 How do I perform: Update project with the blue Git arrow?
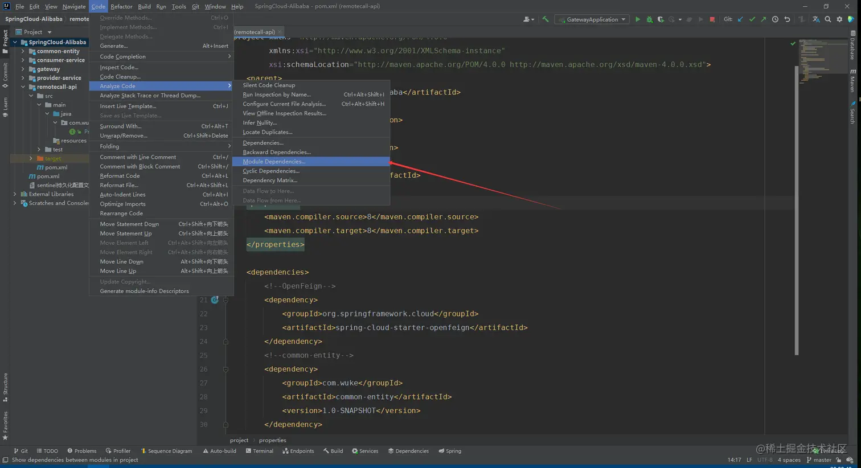click(x=740, y=19)
